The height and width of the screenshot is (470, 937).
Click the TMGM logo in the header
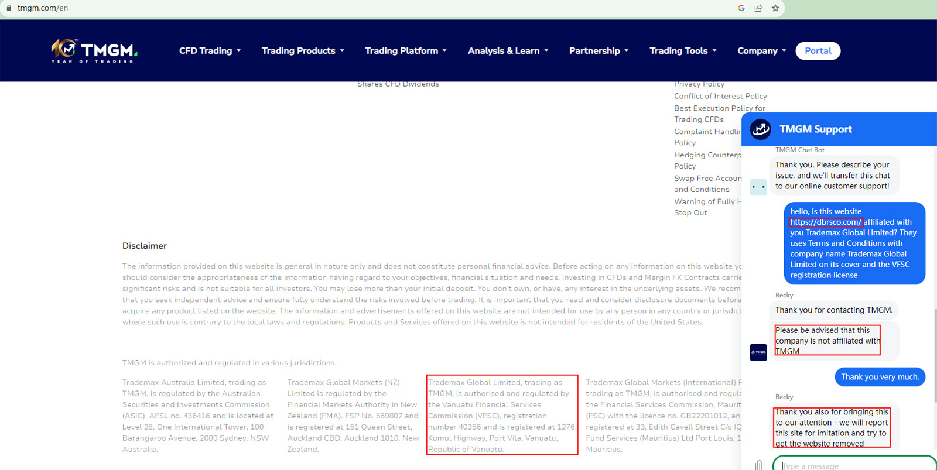coord(94,51)
